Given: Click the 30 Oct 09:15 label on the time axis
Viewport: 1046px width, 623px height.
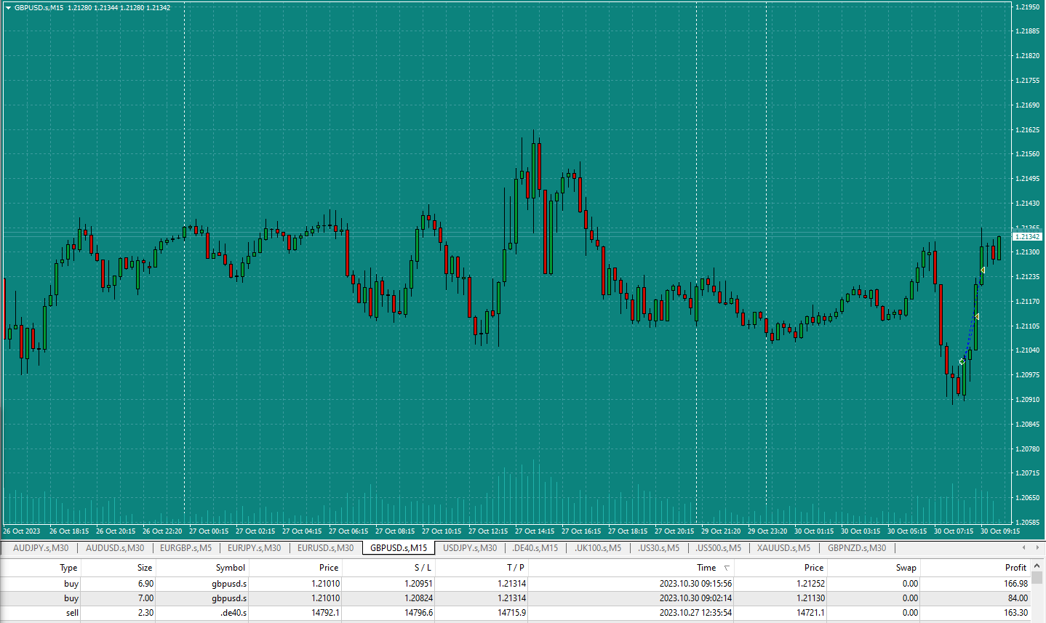Looking at the screenshot, I should [x=1000, y=531].
